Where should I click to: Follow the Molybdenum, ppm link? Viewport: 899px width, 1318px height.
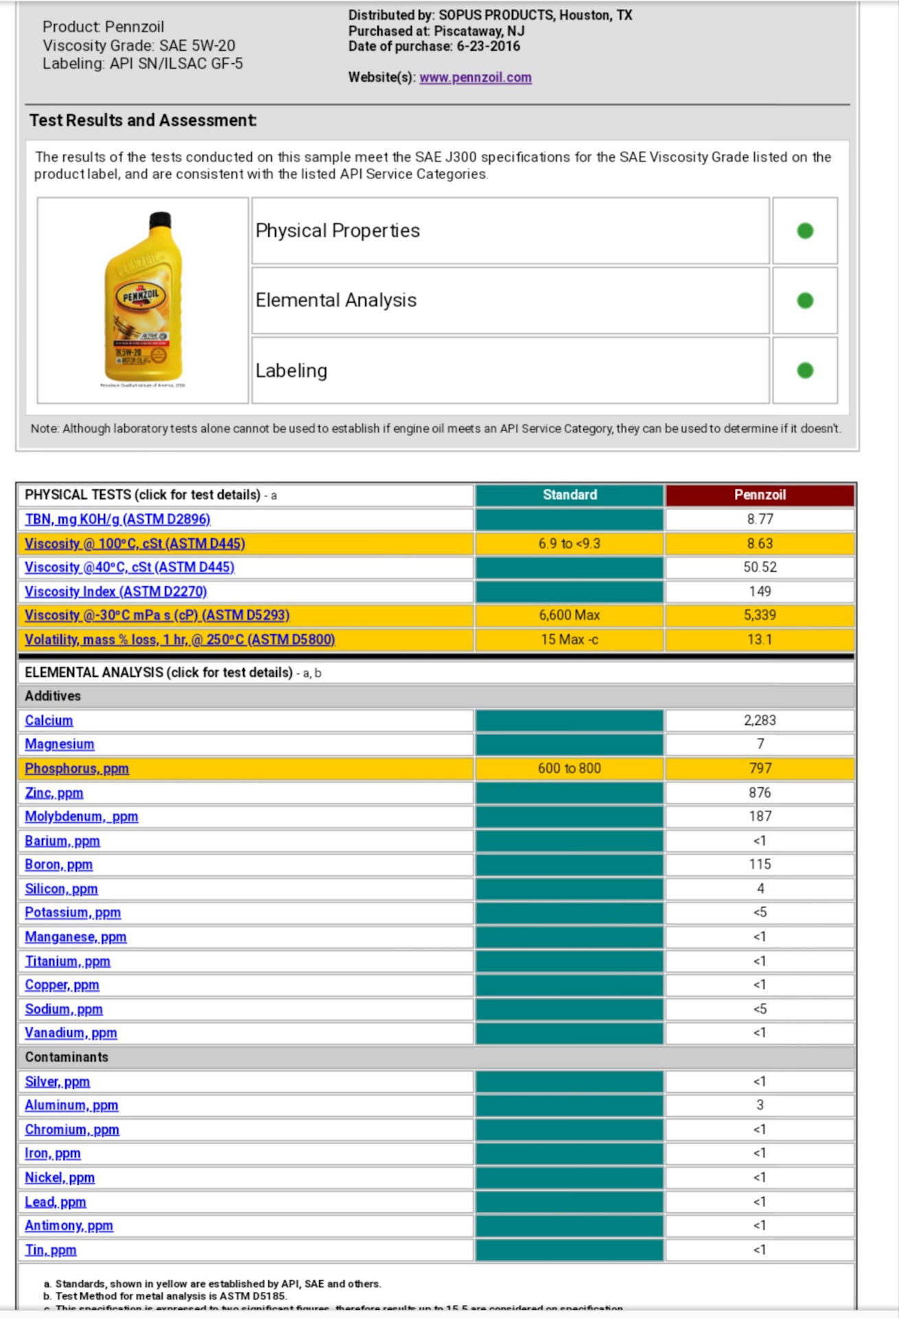coord(82,817)
